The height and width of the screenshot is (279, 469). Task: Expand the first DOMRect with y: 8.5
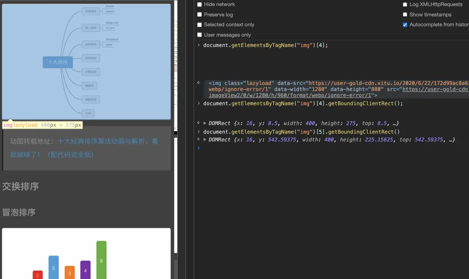205,123
